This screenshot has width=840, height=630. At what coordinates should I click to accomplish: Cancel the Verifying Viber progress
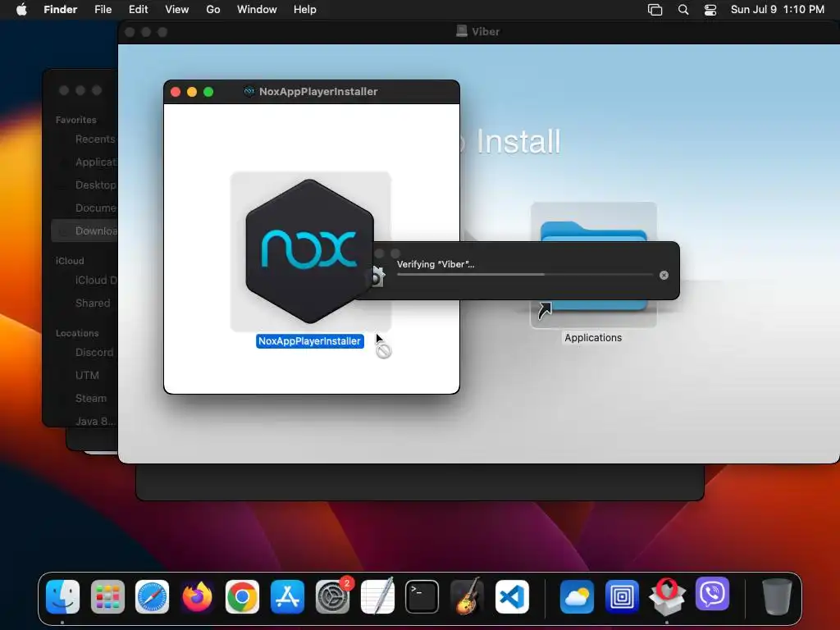point(664,275)
